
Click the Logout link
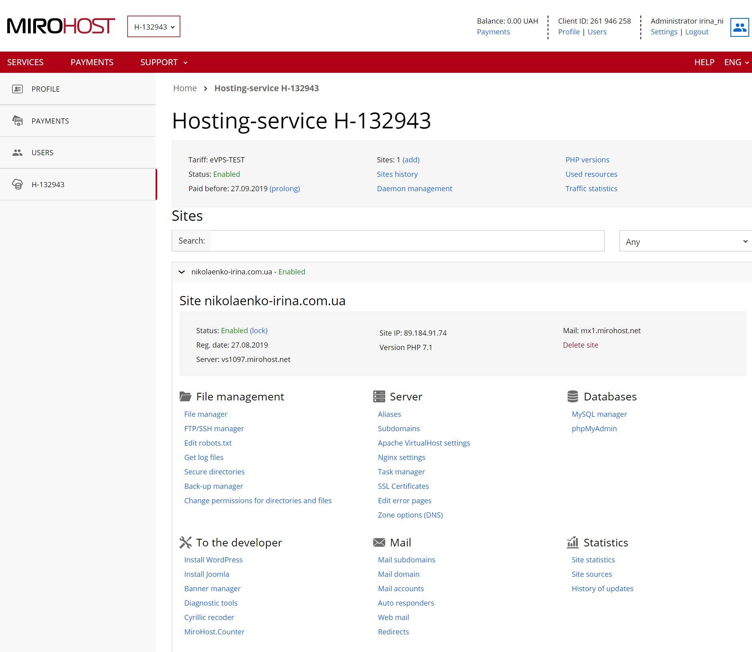pos(697,32)
